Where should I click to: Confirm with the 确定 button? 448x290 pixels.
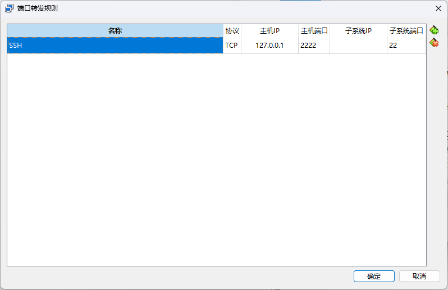click(x=374, y=277)
